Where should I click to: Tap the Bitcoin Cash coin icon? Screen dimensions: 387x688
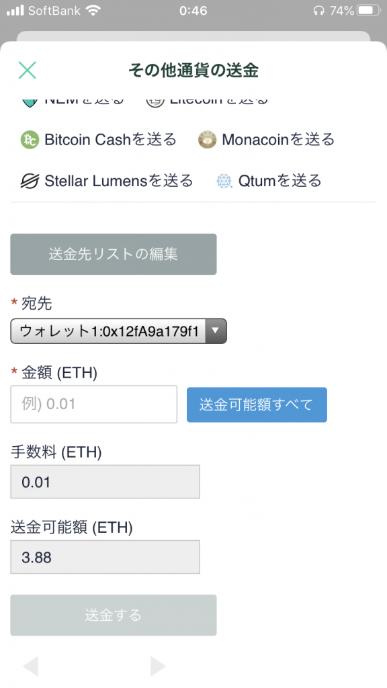(x=30, y=140)
